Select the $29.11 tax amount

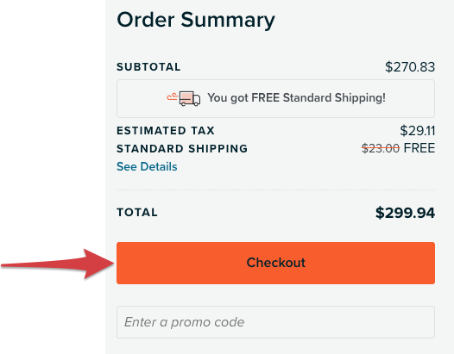click(x=418, y=131)
